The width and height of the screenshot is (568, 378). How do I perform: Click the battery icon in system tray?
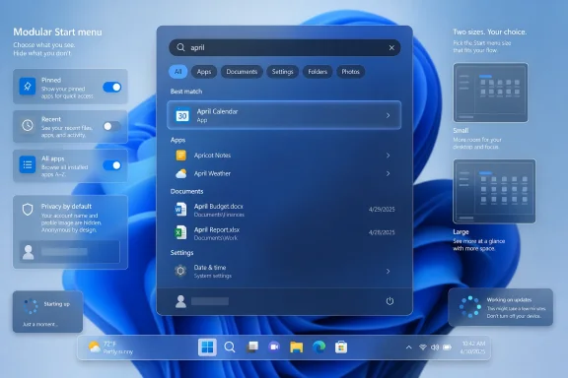pos(448,347)
